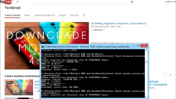Open the small Downgrade Moto G 4.3 JB thumbnail

(19, 87)
